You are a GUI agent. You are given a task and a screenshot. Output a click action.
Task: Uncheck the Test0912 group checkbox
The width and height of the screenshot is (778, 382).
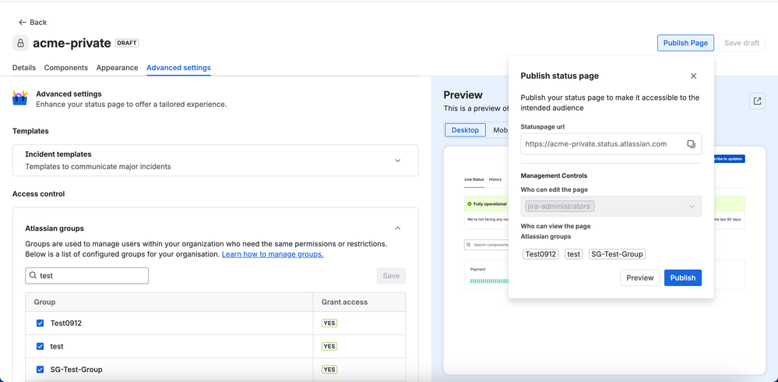(x=40, y=324)
